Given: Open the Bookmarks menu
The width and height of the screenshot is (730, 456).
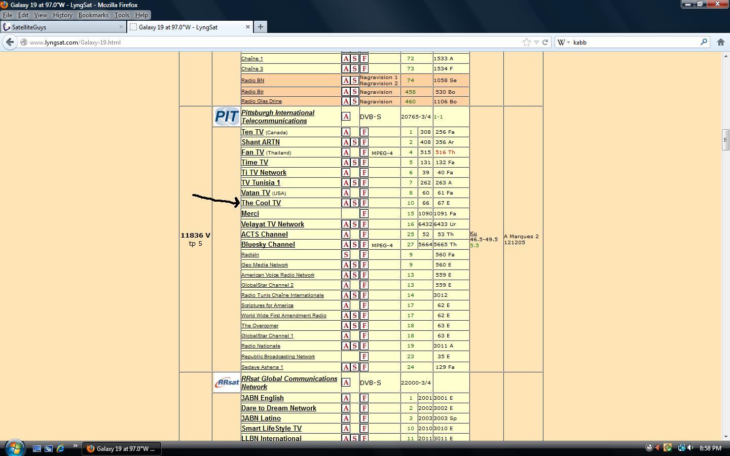Looking at the screenshot, I should [93, 15].
